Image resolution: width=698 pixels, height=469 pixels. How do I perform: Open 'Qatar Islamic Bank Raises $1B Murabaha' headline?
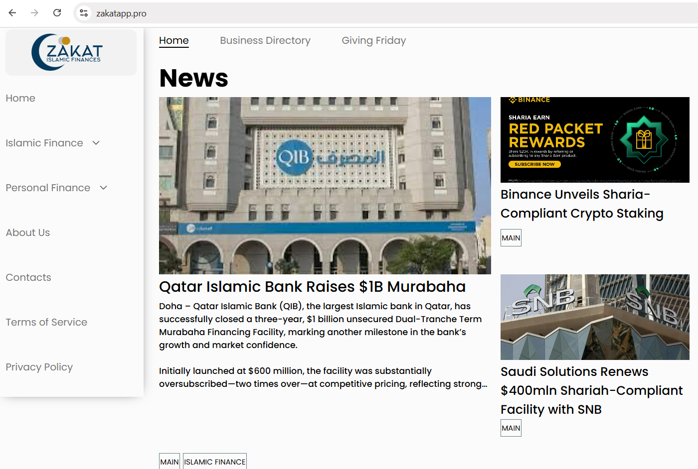click(312, 287)
